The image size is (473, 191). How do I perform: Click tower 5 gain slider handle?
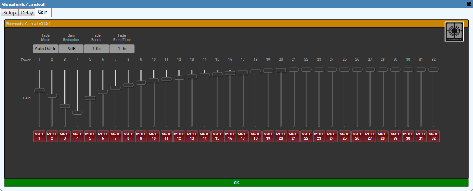(x=90, y=98)
